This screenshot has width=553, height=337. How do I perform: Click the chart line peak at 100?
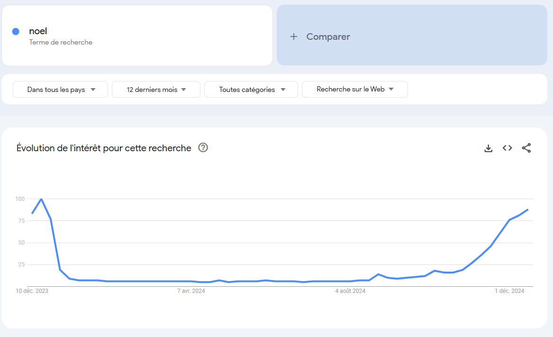41,199
